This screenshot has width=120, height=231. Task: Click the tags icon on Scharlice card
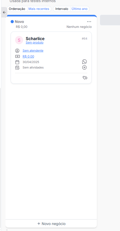(x=85, y=78)
